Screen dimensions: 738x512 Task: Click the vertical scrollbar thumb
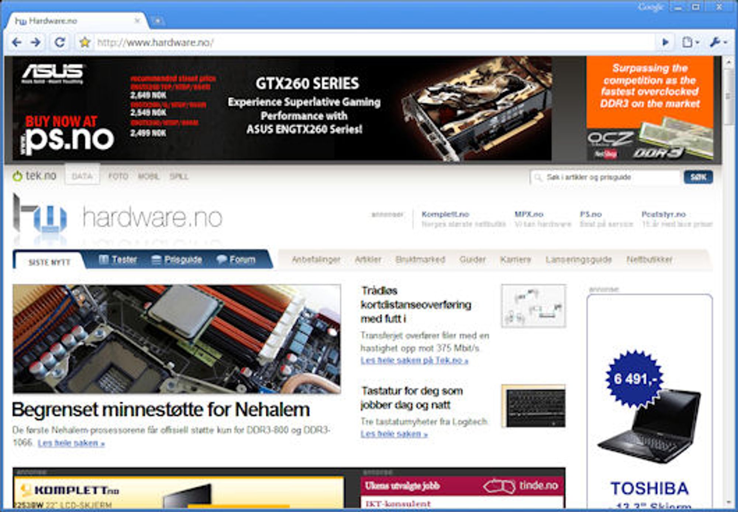coord(728,97)
